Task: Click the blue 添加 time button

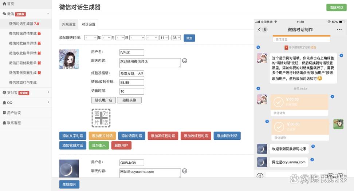Action: (x=189, y=38)
